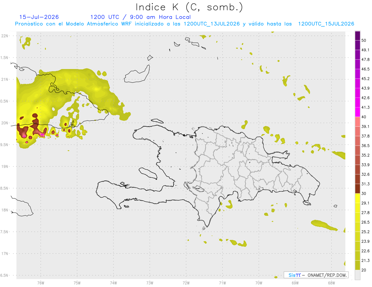The width and height of the screenshot is (372, 287).
Task: Click the colorbar value '37.8'
Action: (366, 136)
